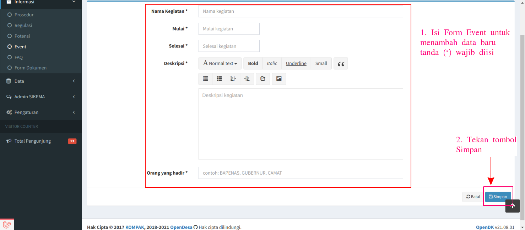The image size is (525, 230).
Task: Toggle bold formatting in the editor
Action: [253, 63]
